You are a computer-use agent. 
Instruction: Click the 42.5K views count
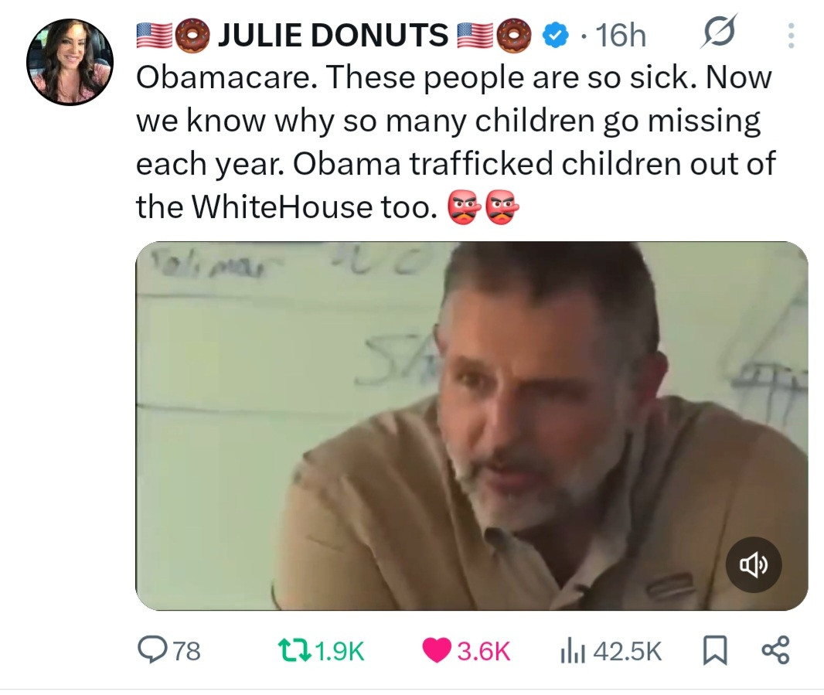(628, 651)
